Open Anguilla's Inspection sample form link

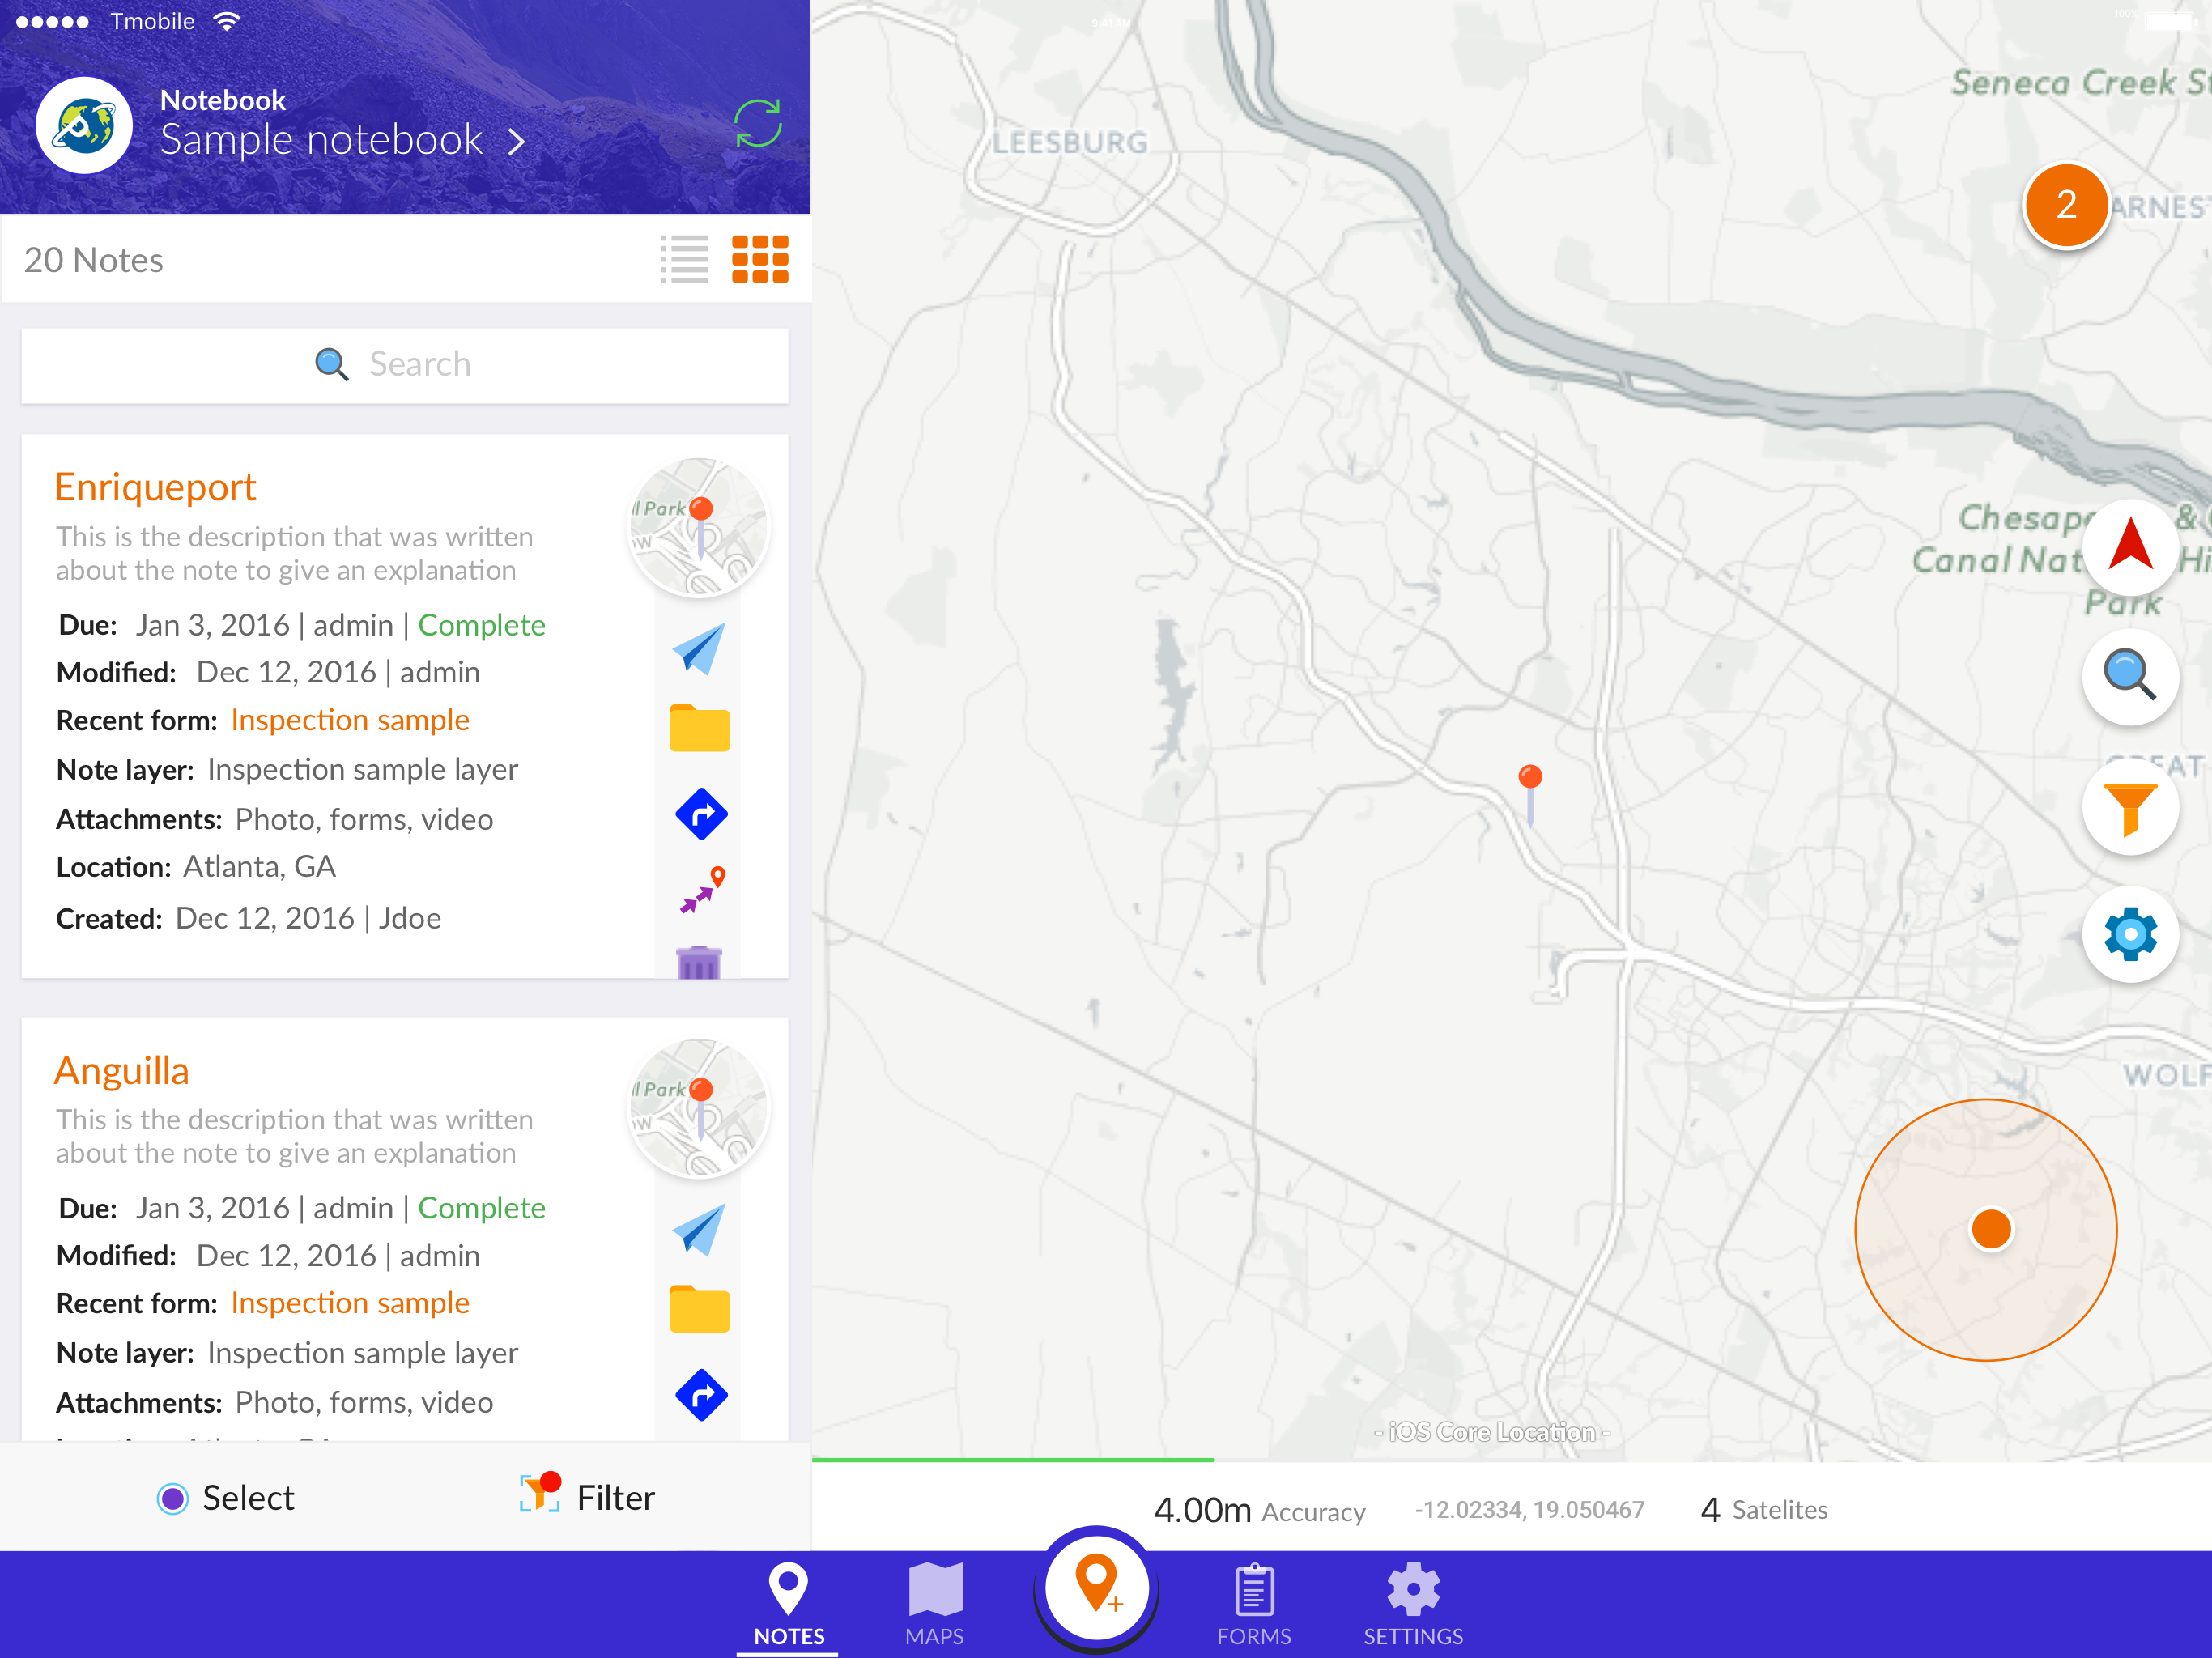click(350, 1303)
